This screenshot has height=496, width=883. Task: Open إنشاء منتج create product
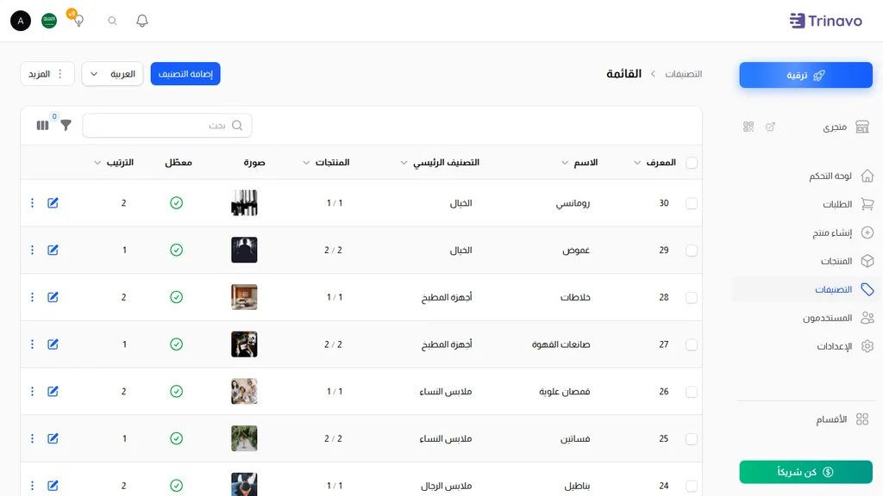click(842, 232)
